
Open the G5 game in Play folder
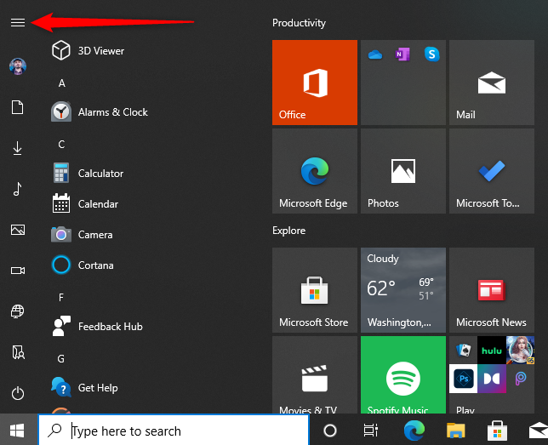[520, 350]
